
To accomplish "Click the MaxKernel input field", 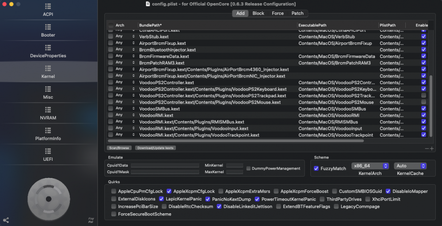I will (235, 172).
